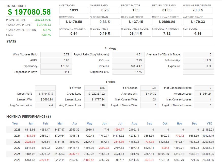The height and width of the screenshot is (167, 222).
Task: Click the Winning Percentage box showing 78.8 %
Action: 198,10
